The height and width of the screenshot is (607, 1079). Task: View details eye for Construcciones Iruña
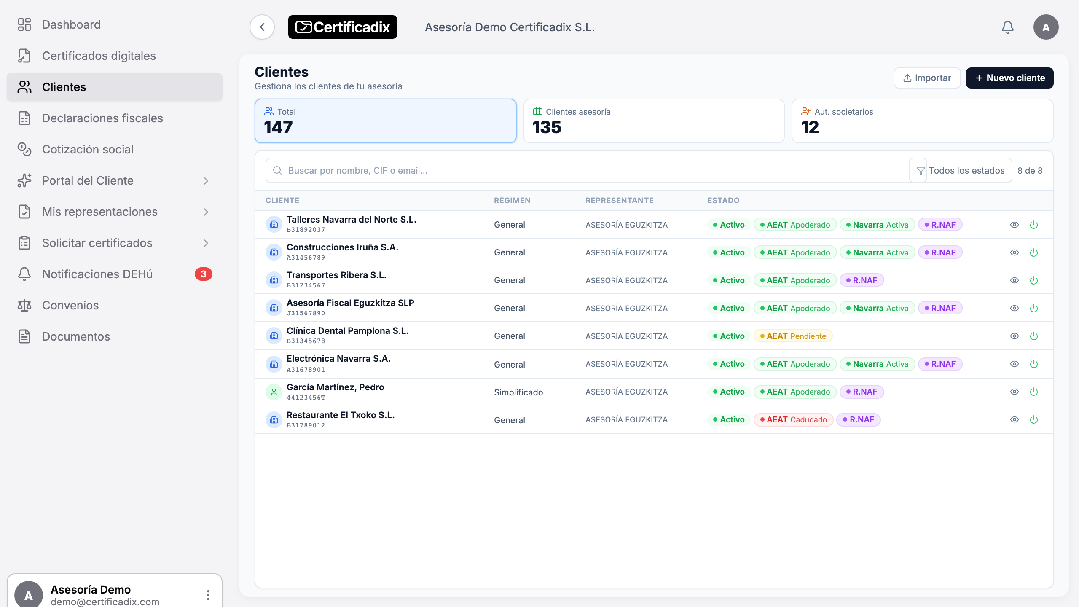coord(1015,252)
